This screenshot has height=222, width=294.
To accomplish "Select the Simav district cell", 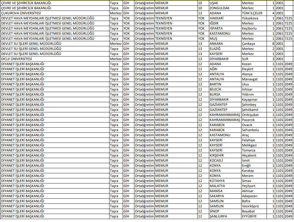I will 254,181.
